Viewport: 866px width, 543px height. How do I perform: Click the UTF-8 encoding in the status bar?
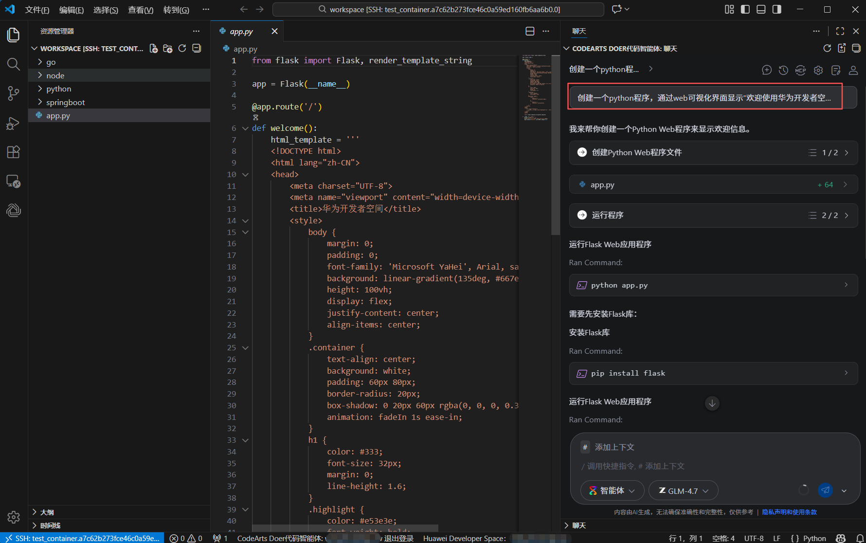[754, 538]
